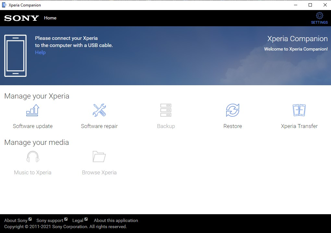Click the SETTINGS text label
The image size is (331, 233).
click(x=319, y=22)
